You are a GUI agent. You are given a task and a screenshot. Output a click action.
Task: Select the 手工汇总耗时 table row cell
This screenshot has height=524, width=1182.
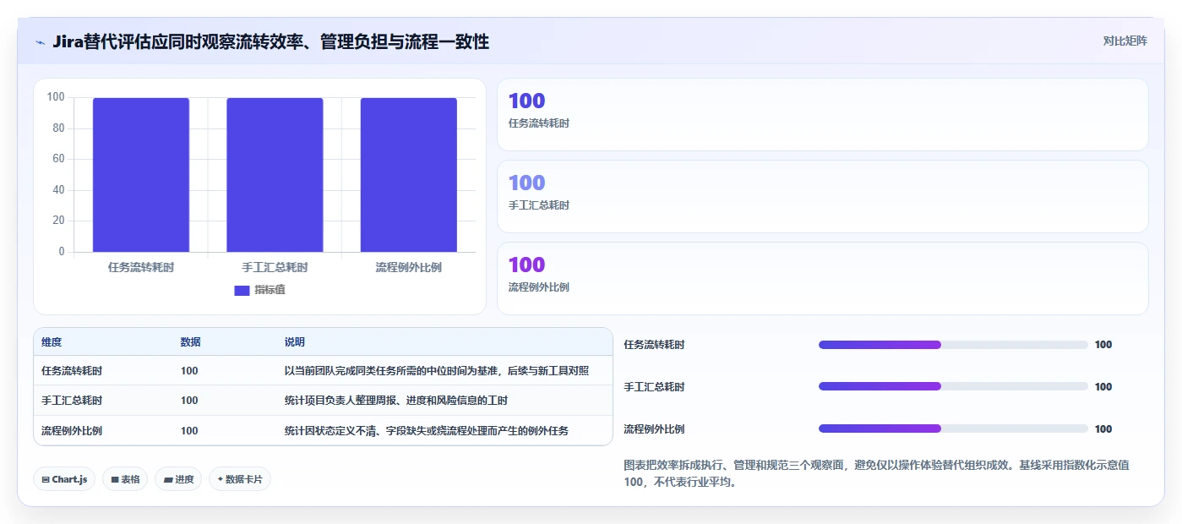pos(72,401)
